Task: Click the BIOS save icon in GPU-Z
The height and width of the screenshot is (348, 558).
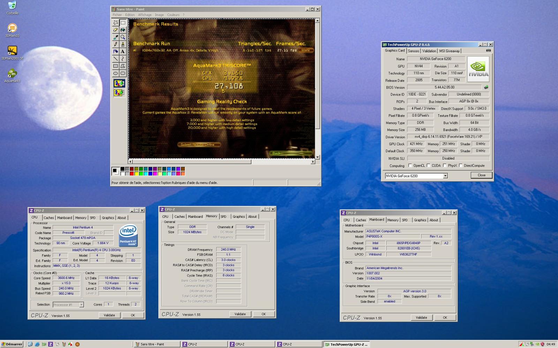Action: (x=486, y=87)
